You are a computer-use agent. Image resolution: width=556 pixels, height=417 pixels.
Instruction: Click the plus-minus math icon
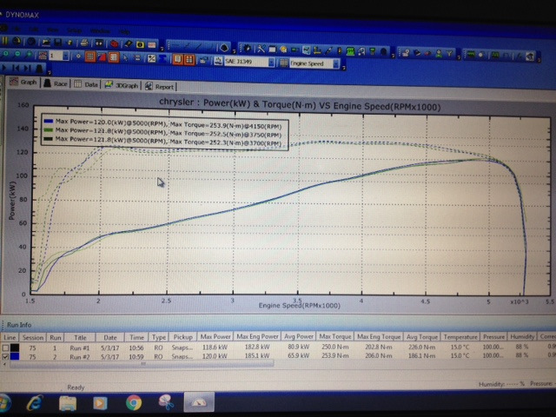(x=151, y=58)
